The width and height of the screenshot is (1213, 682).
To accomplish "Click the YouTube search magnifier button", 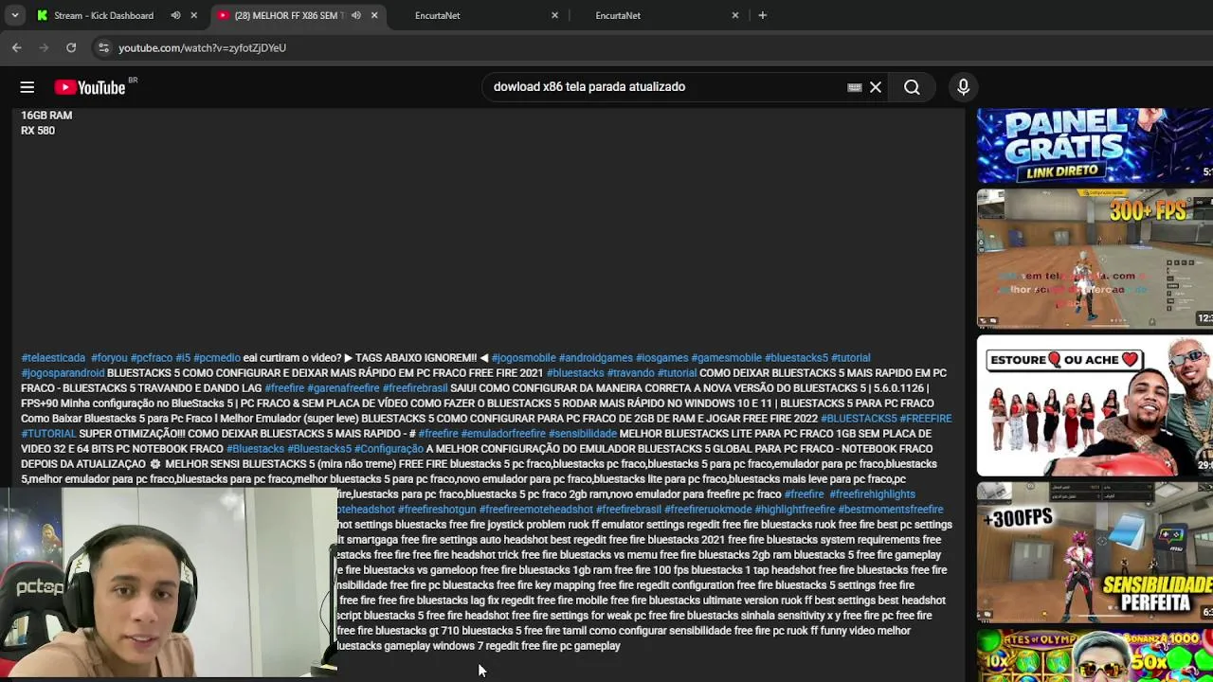I will pyautogui.click(x=912, y=87).
